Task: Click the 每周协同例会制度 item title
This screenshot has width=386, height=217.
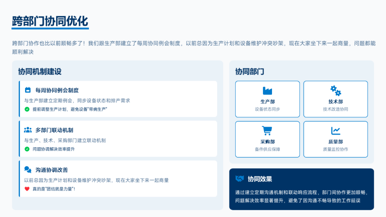Action: pos(57,90)
